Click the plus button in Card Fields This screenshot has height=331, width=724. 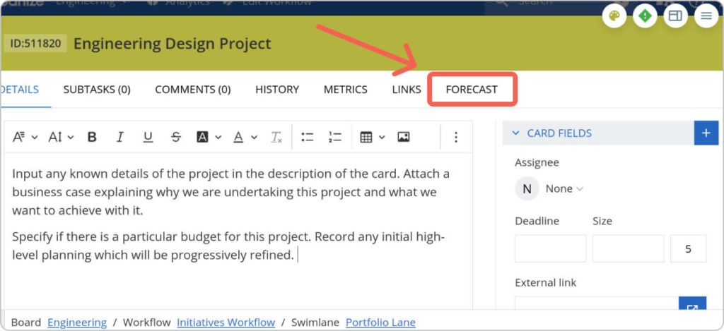(x=706, y=133)
